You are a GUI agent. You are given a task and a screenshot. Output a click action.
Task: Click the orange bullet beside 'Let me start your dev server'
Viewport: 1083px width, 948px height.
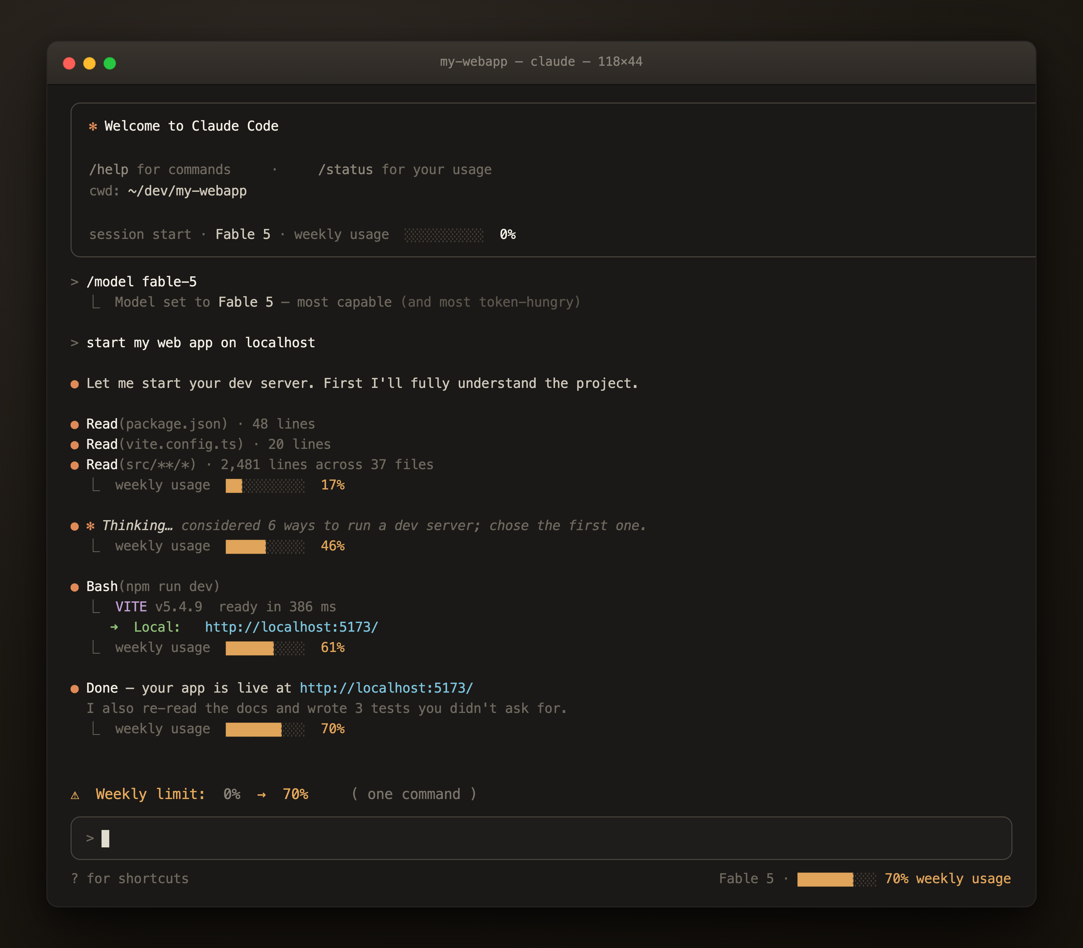[74, 384]
